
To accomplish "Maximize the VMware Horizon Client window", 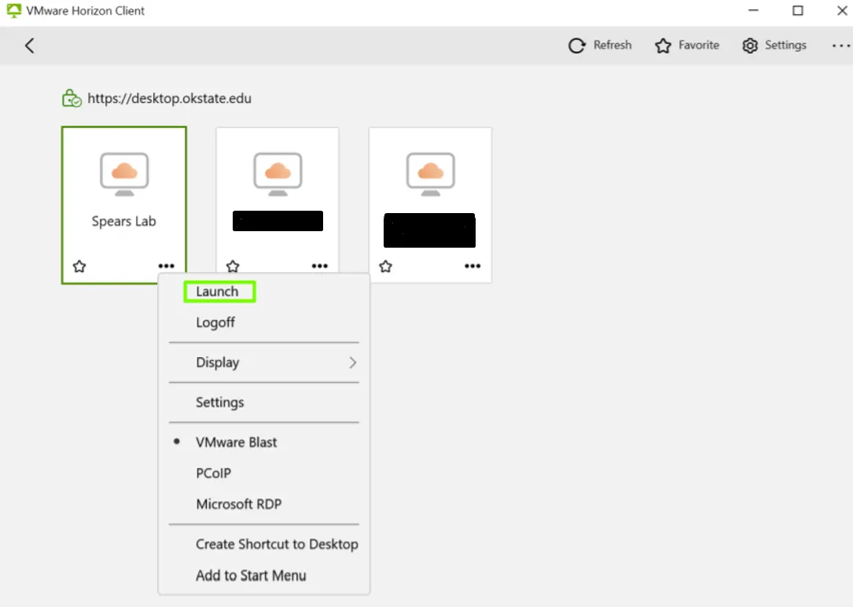I will 797,10.
